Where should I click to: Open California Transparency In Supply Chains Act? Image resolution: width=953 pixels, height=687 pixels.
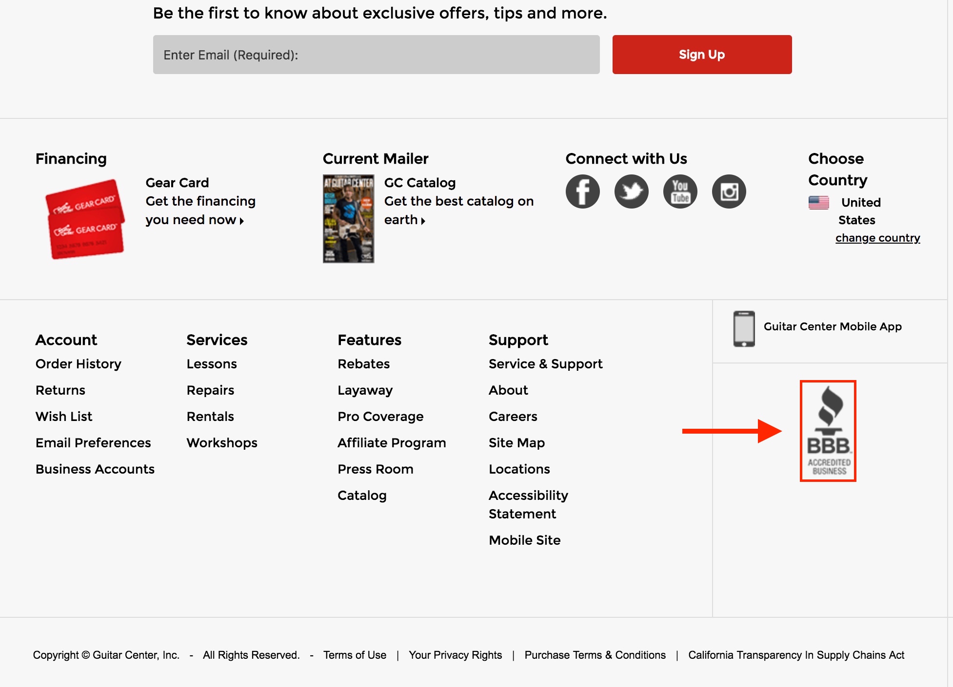796,655
